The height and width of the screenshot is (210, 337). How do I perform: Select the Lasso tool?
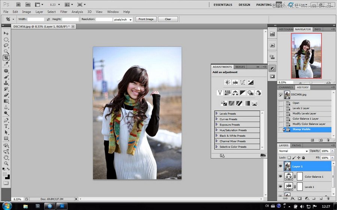click(6, 46)
